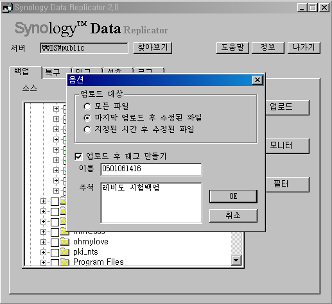Click the 주석 comment text area
Screen dimensions: 332x304
[x=151, y=203]
